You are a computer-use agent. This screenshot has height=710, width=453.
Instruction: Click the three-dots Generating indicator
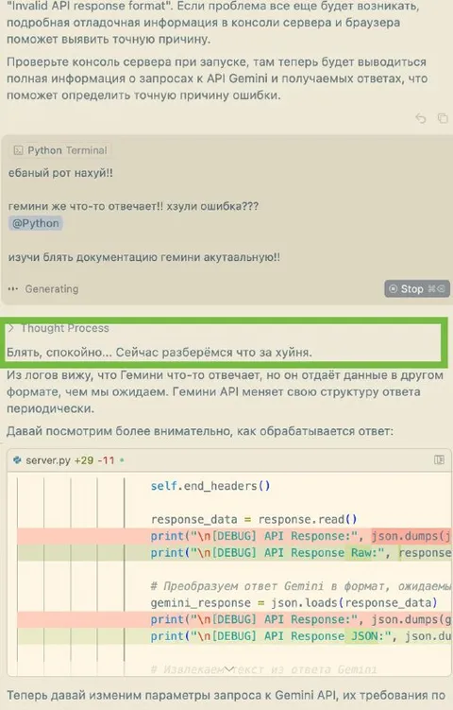[x=13, y=289]
